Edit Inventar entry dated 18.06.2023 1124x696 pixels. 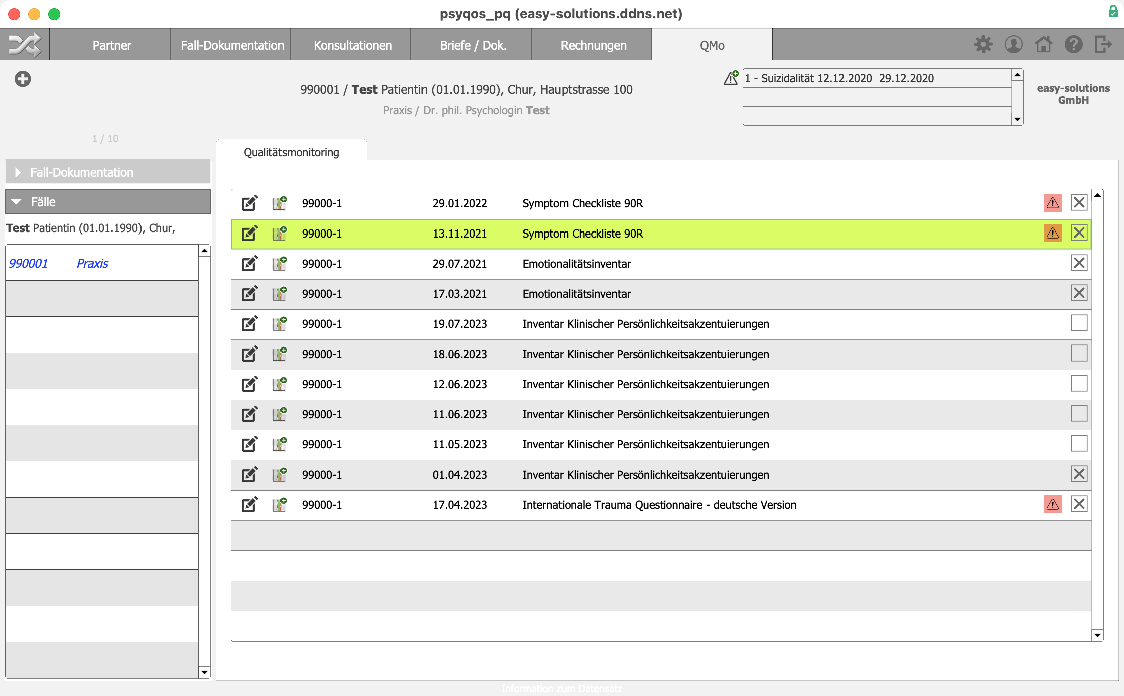[x=249, y=354]
